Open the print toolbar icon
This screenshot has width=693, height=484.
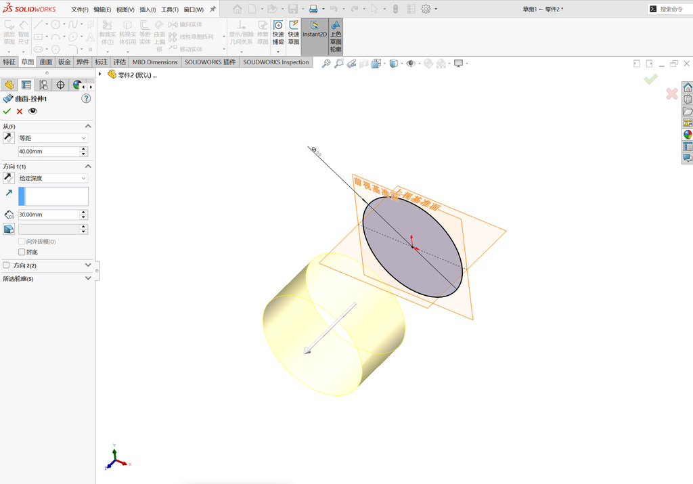pos(313,9)
